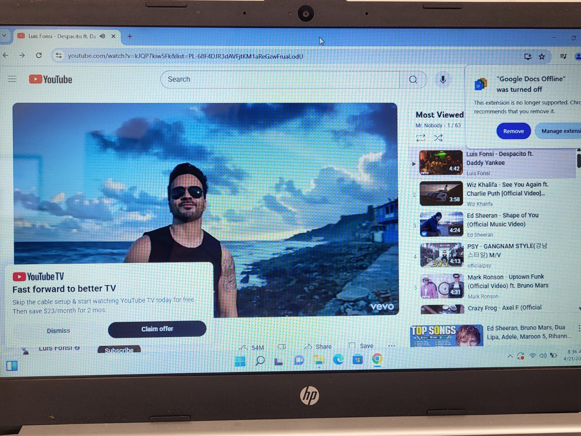Toggle shuffle playlist icon
581x436 pixels.
[x=438, y=138]
